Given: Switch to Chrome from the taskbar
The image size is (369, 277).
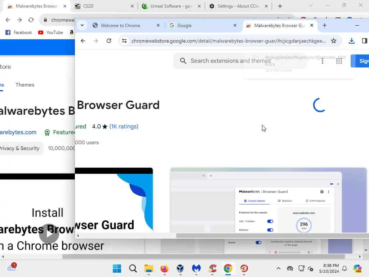Looking at the screenshot, I should (x=228, y=268).
